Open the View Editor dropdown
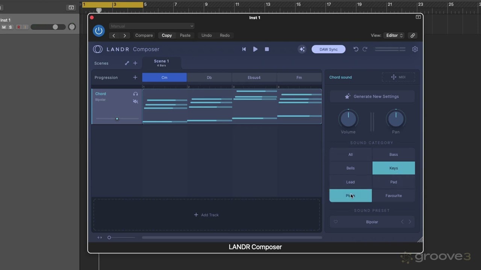 pos(394,35)
